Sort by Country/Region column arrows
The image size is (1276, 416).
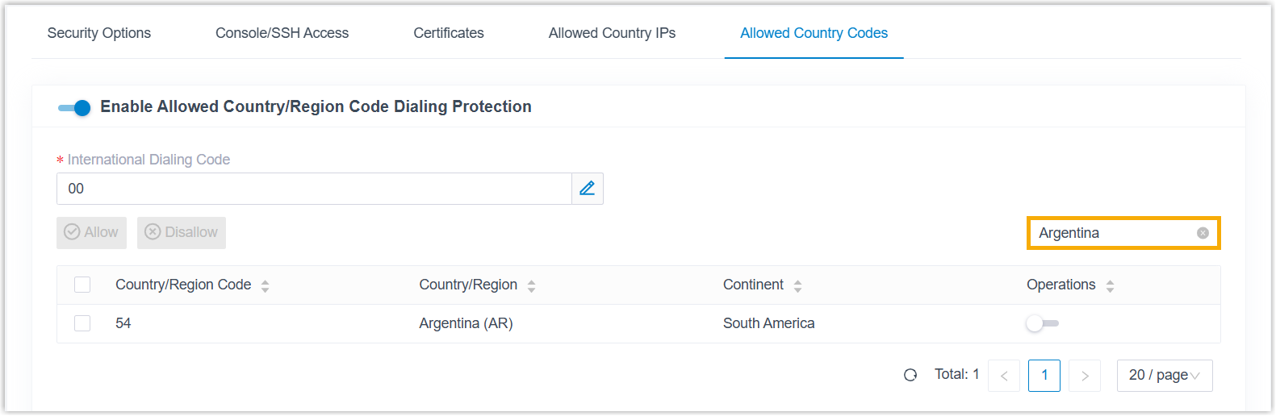click(531, 285)
